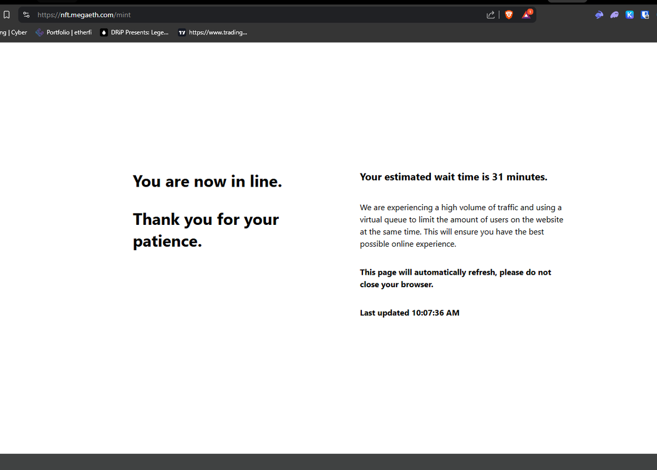
Task: Click the share page icon in the address bar
Action: click(x=491, y=15)
